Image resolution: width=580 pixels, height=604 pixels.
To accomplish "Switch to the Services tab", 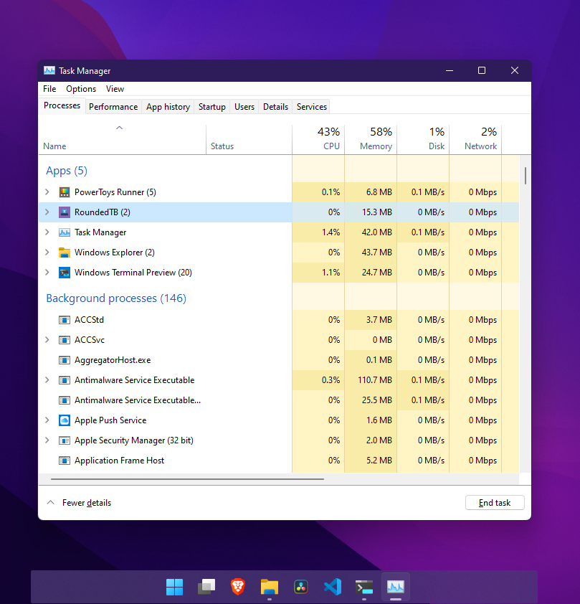I will point(312,107).
